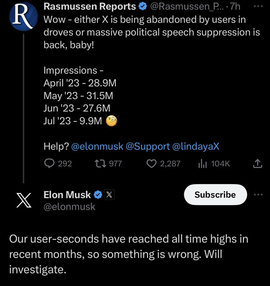Open the @elonmusk mention link
This screenshot has height=286, width=270.
click(97, 146)
